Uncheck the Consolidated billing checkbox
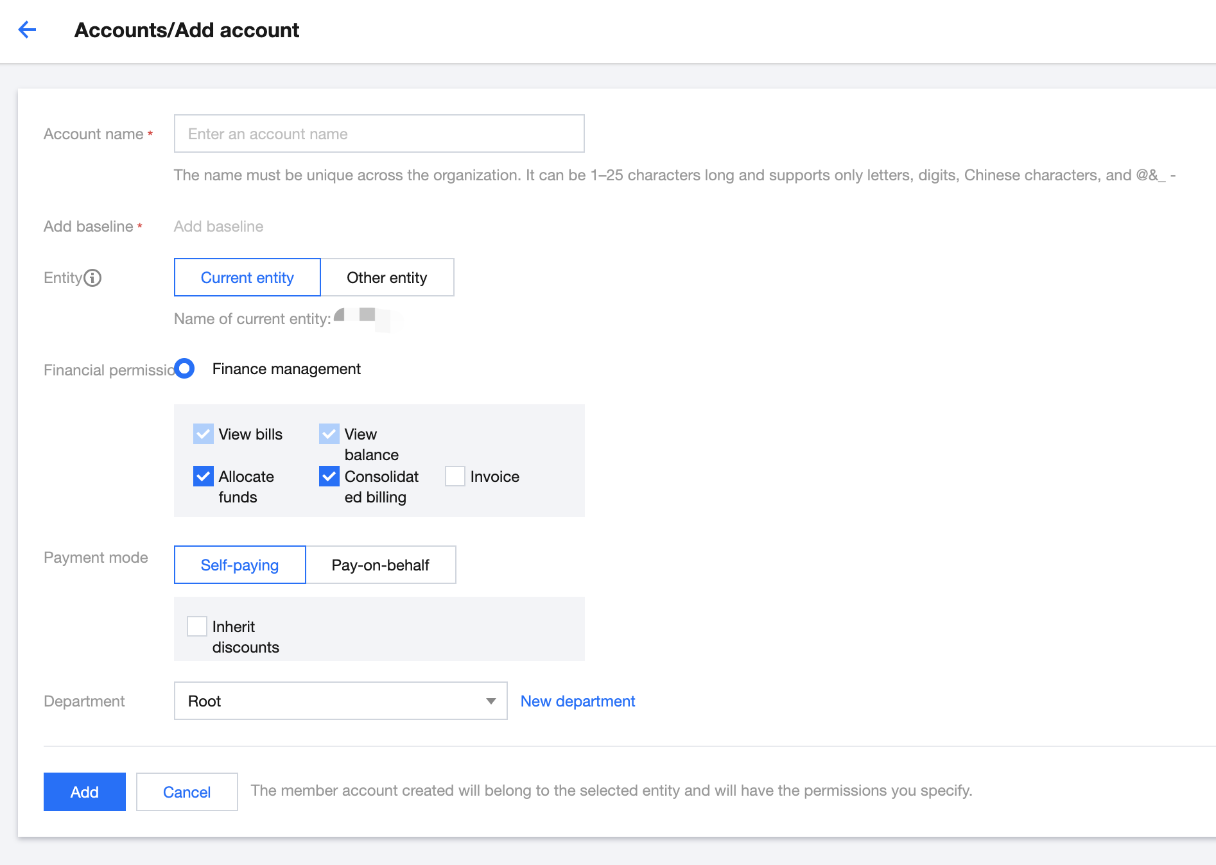Viewport: 1216px width, 865px height. [x=329, y=476]
